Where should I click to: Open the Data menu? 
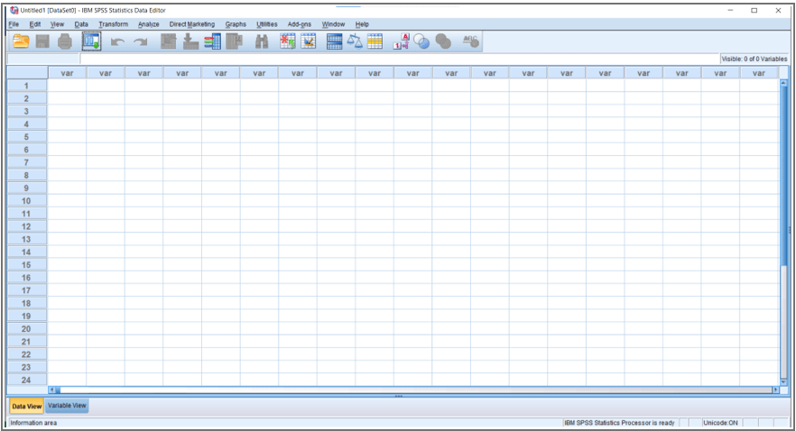81,24
